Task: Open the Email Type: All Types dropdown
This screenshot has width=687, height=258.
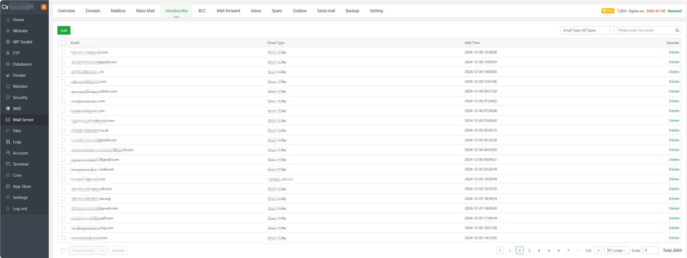Action: pos(587,30)
